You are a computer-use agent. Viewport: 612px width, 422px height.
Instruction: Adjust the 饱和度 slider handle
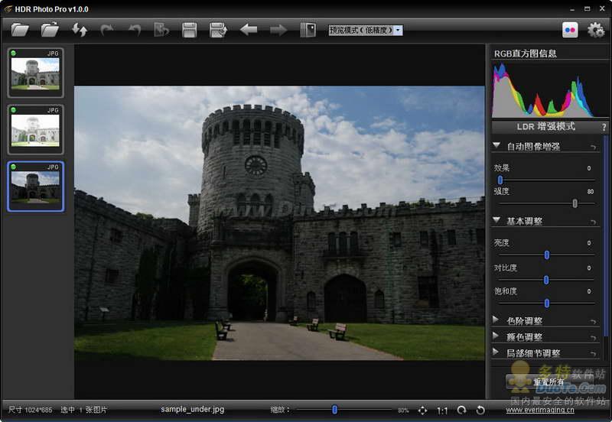[x=547, y=303]
